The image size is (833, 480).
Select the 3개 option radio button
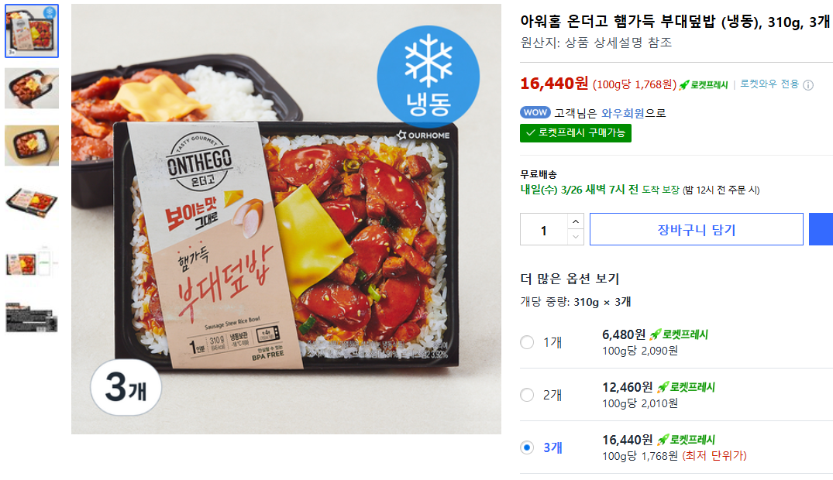526,447
